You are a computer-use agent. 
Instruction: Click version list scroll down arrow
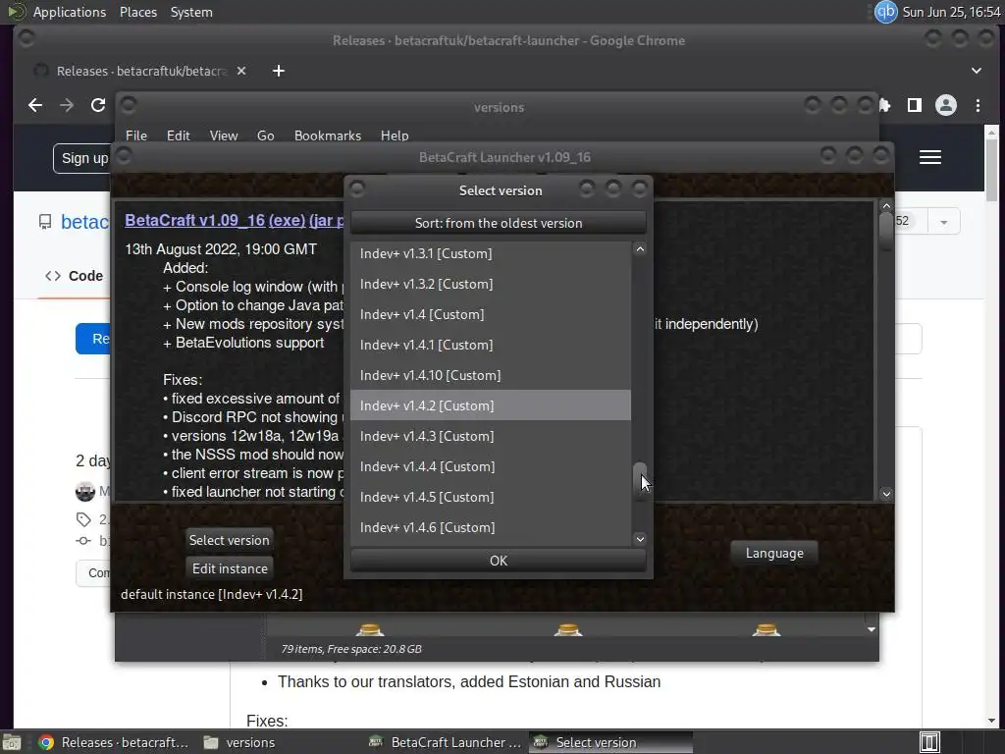(640, 539)
